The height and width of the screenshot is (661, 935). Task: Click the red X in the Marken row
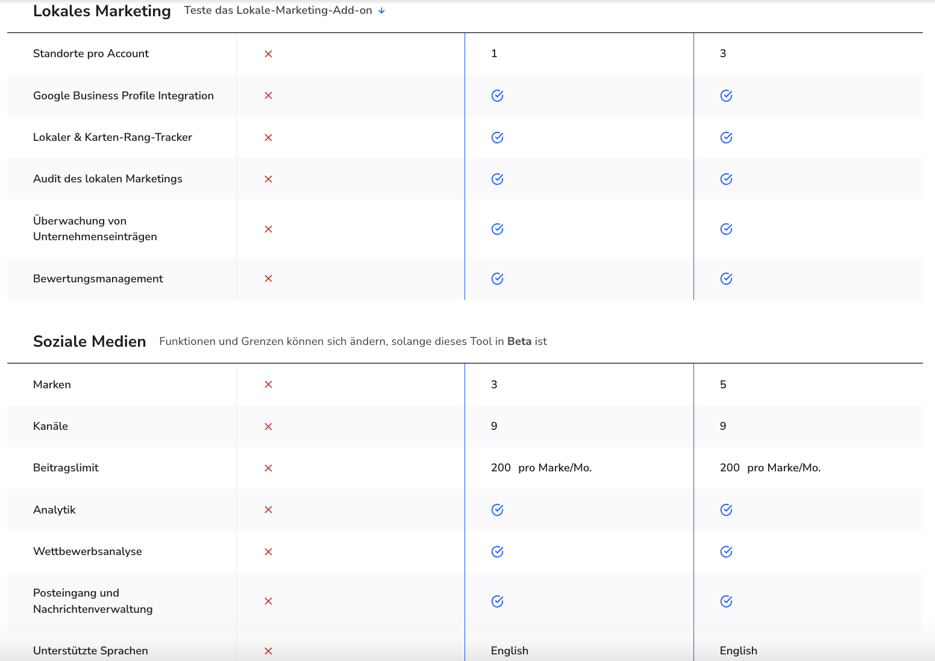pyautogui.click(x=269, y=385)
